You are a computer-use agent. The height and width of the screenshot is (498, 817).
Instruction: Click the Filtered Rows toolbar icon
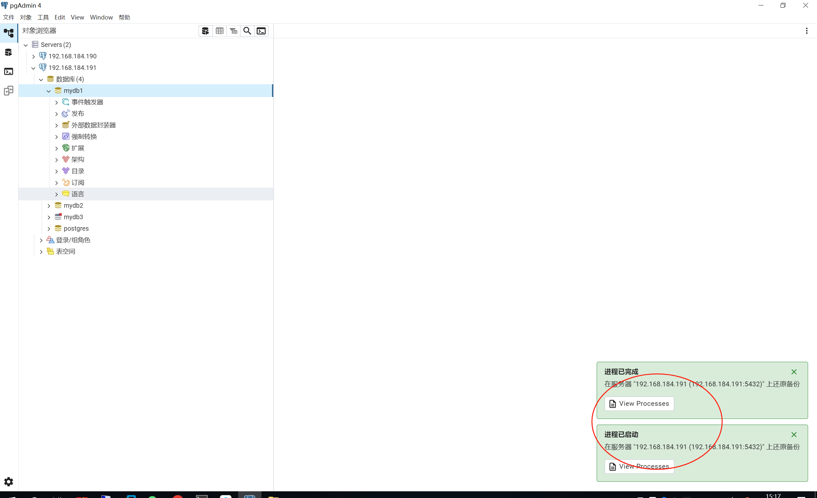point(233,31)
